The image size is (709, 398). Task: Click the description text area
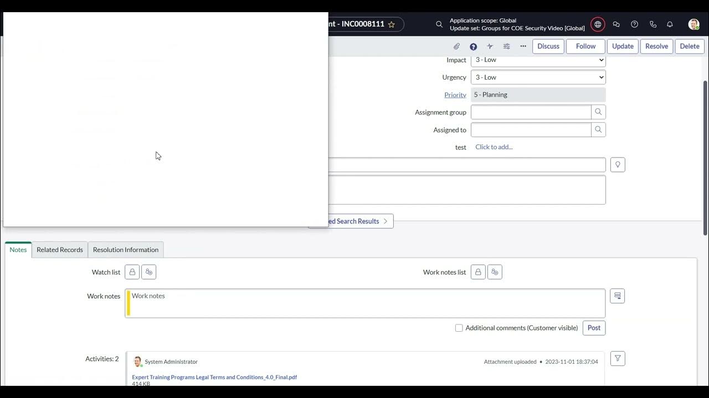[x=467, y=190]
